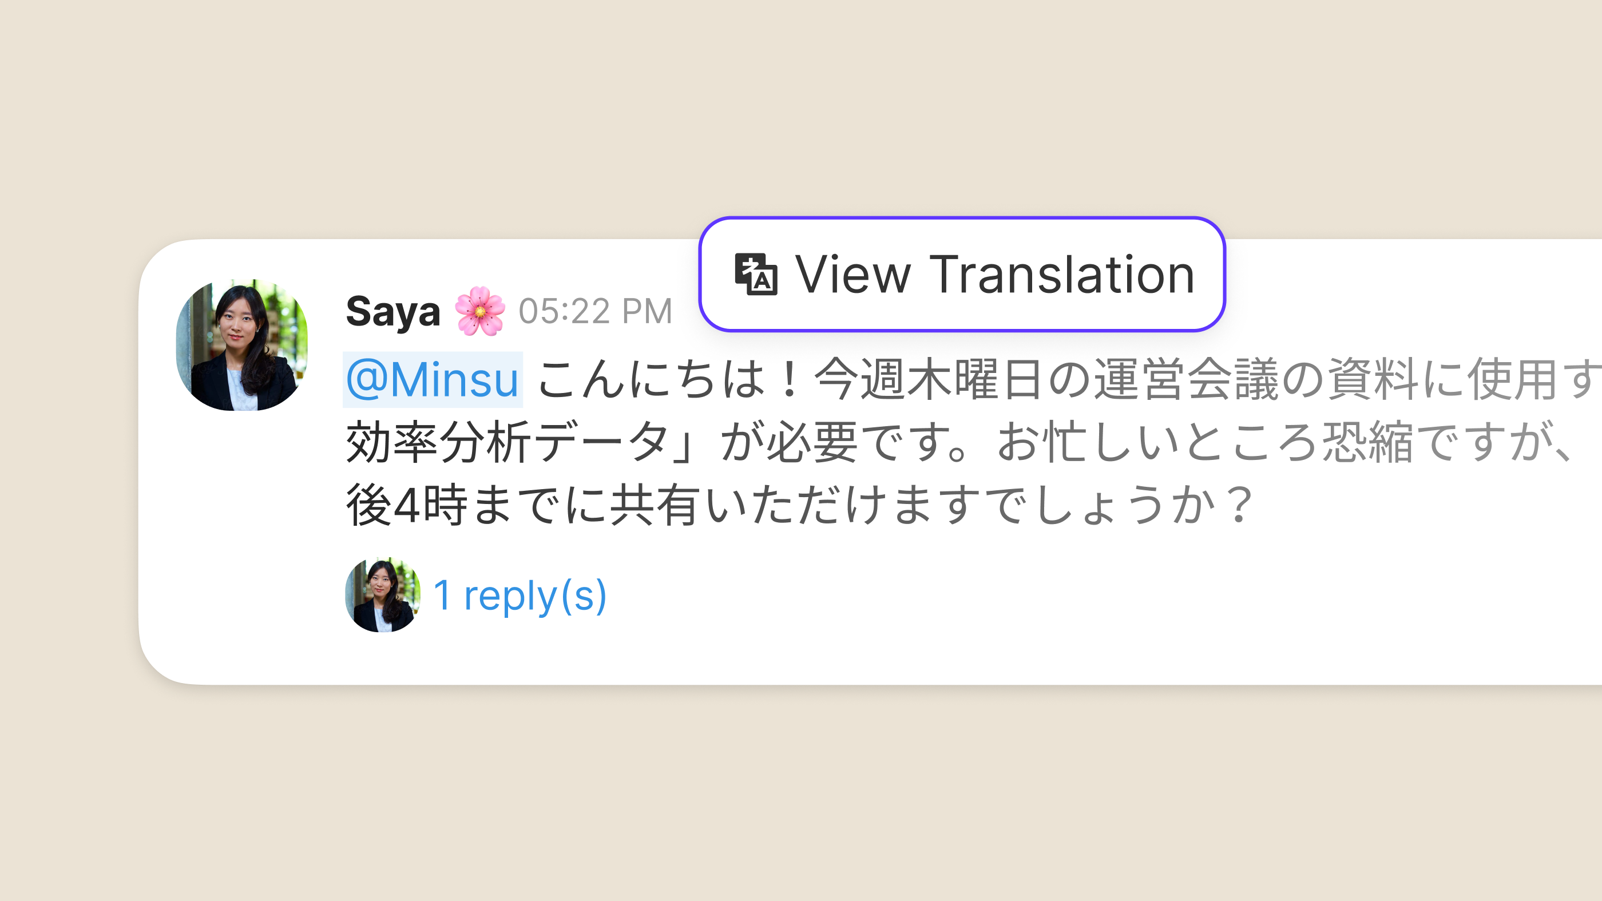
Task: Click the translate icon in the tooltip
Action: (756, 274)
